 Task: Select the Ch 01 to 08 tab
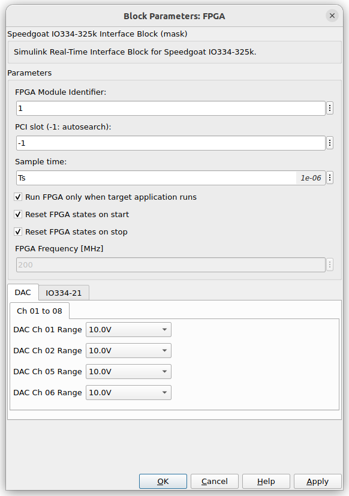40,311
